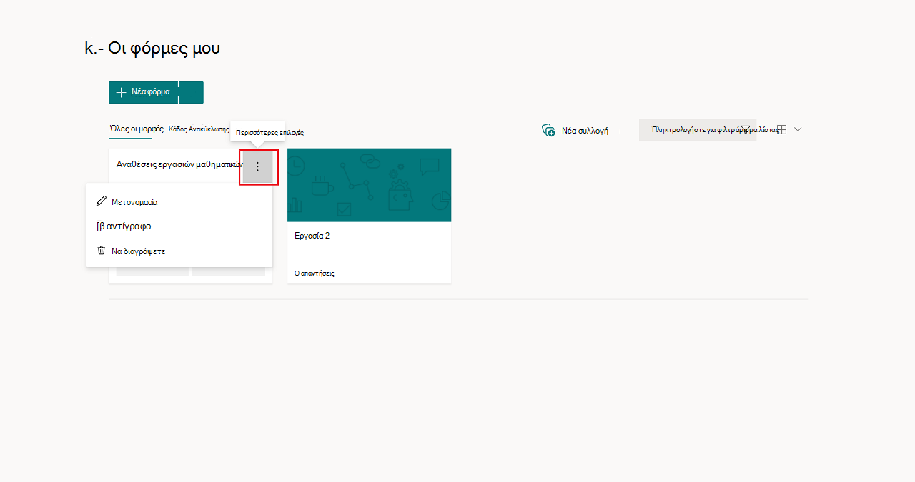
Task: Click the funnel filter icon
Action: [x=746, y=129]
